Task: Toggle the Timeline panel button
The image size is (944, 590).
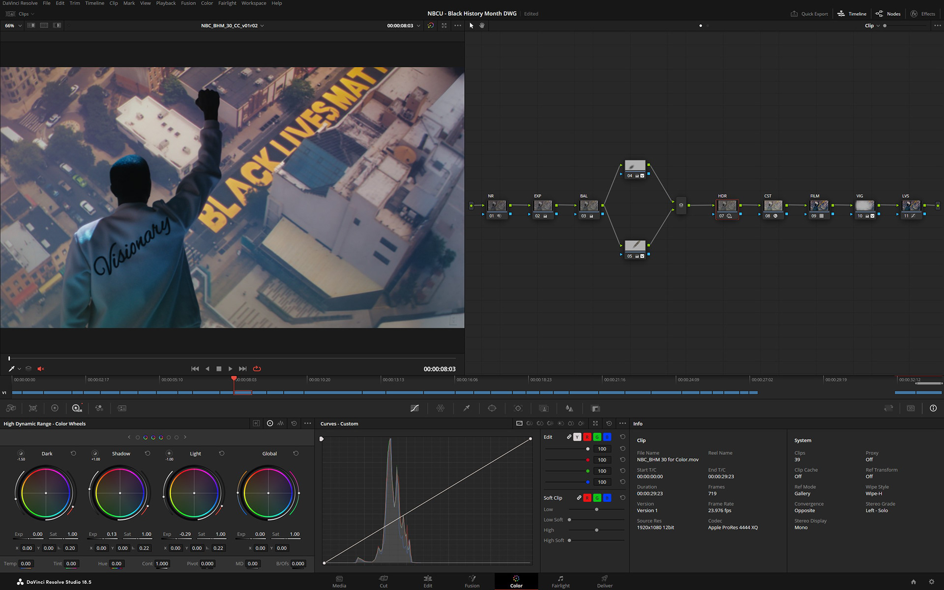Action: coord(852,14)
